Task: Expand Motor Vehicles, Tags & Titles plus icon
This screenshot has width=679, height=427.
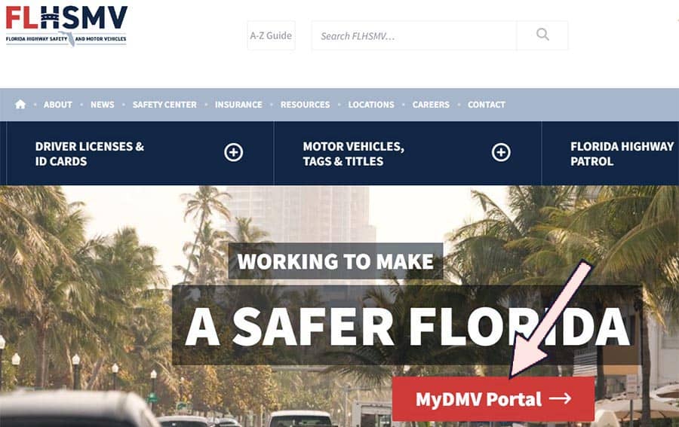Action: 501,152
